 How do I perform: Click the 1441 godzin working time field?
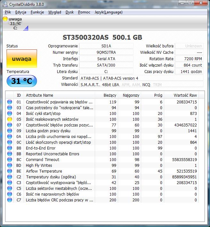click(x=189, y=71)
